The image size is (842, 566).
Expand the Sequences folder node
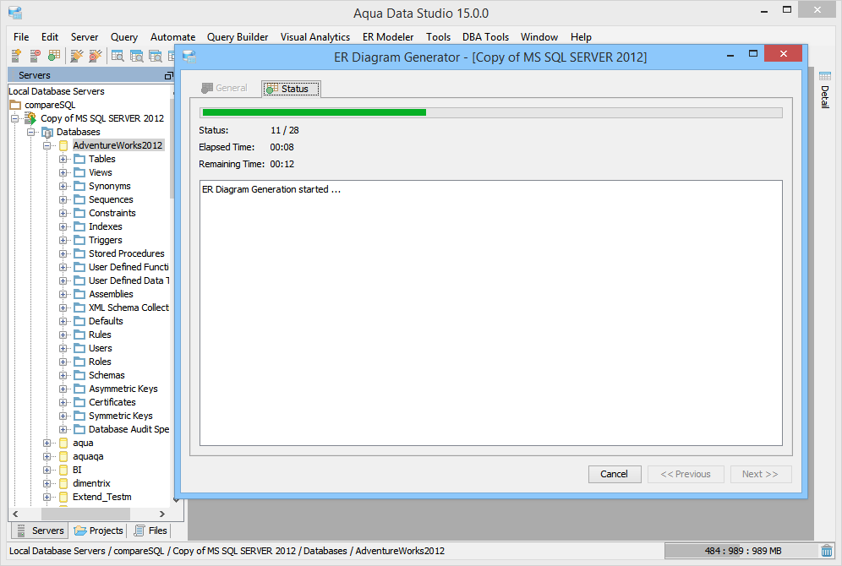(x=63, y=199)
